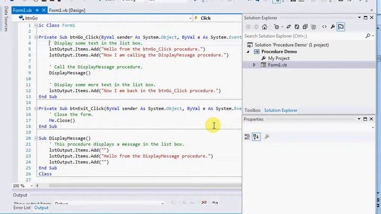Click 'End Sub' on line 25

click(x=48, y=168)
